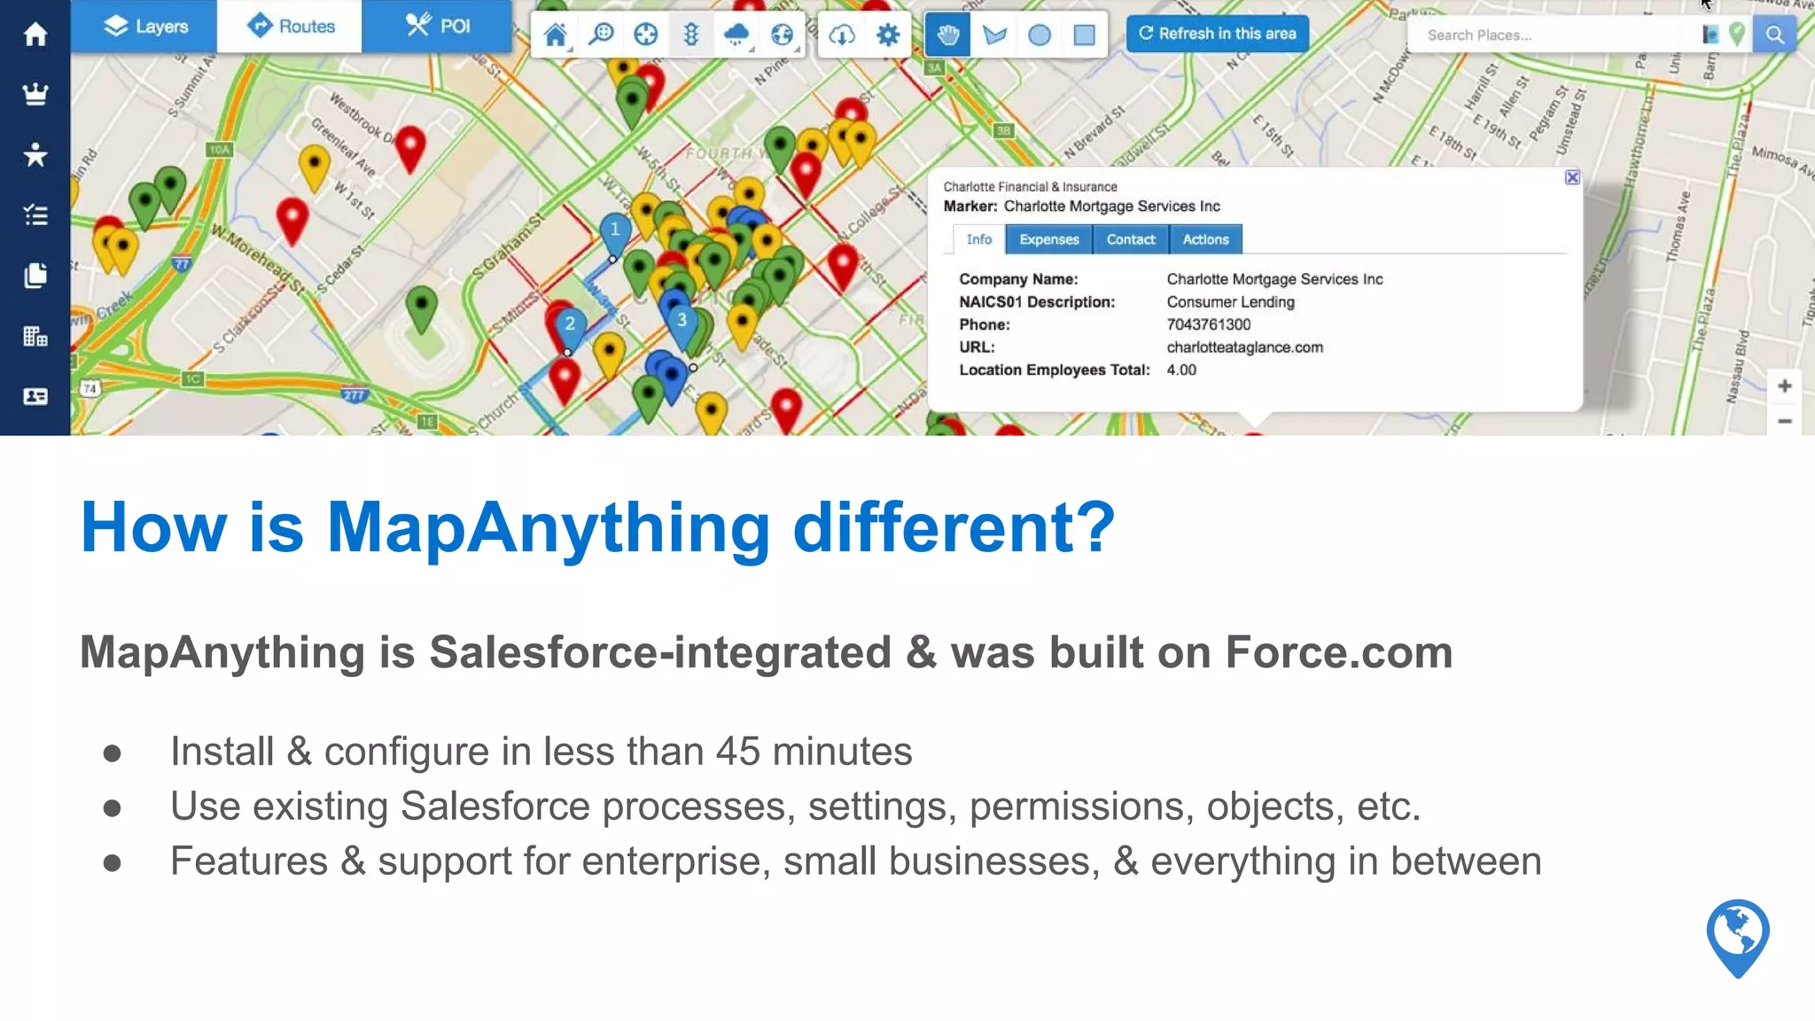Zoom in with the map plus button
The image size is (1815, 1021).
click(1785, 386)
